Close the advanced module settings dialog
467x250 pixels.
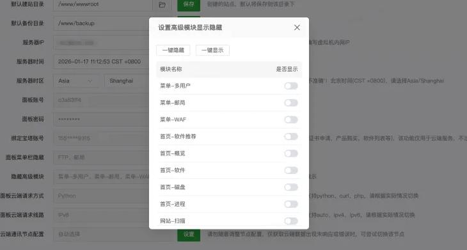[297, 27]
